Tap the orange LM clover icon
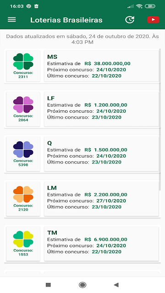The image size is (165, 293). pos(23,194)
